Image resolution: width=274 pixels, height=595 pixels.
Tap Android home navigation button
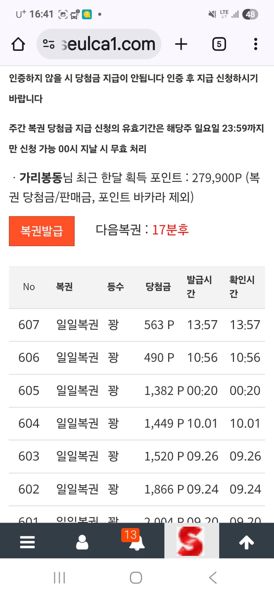tap(136, 578)
